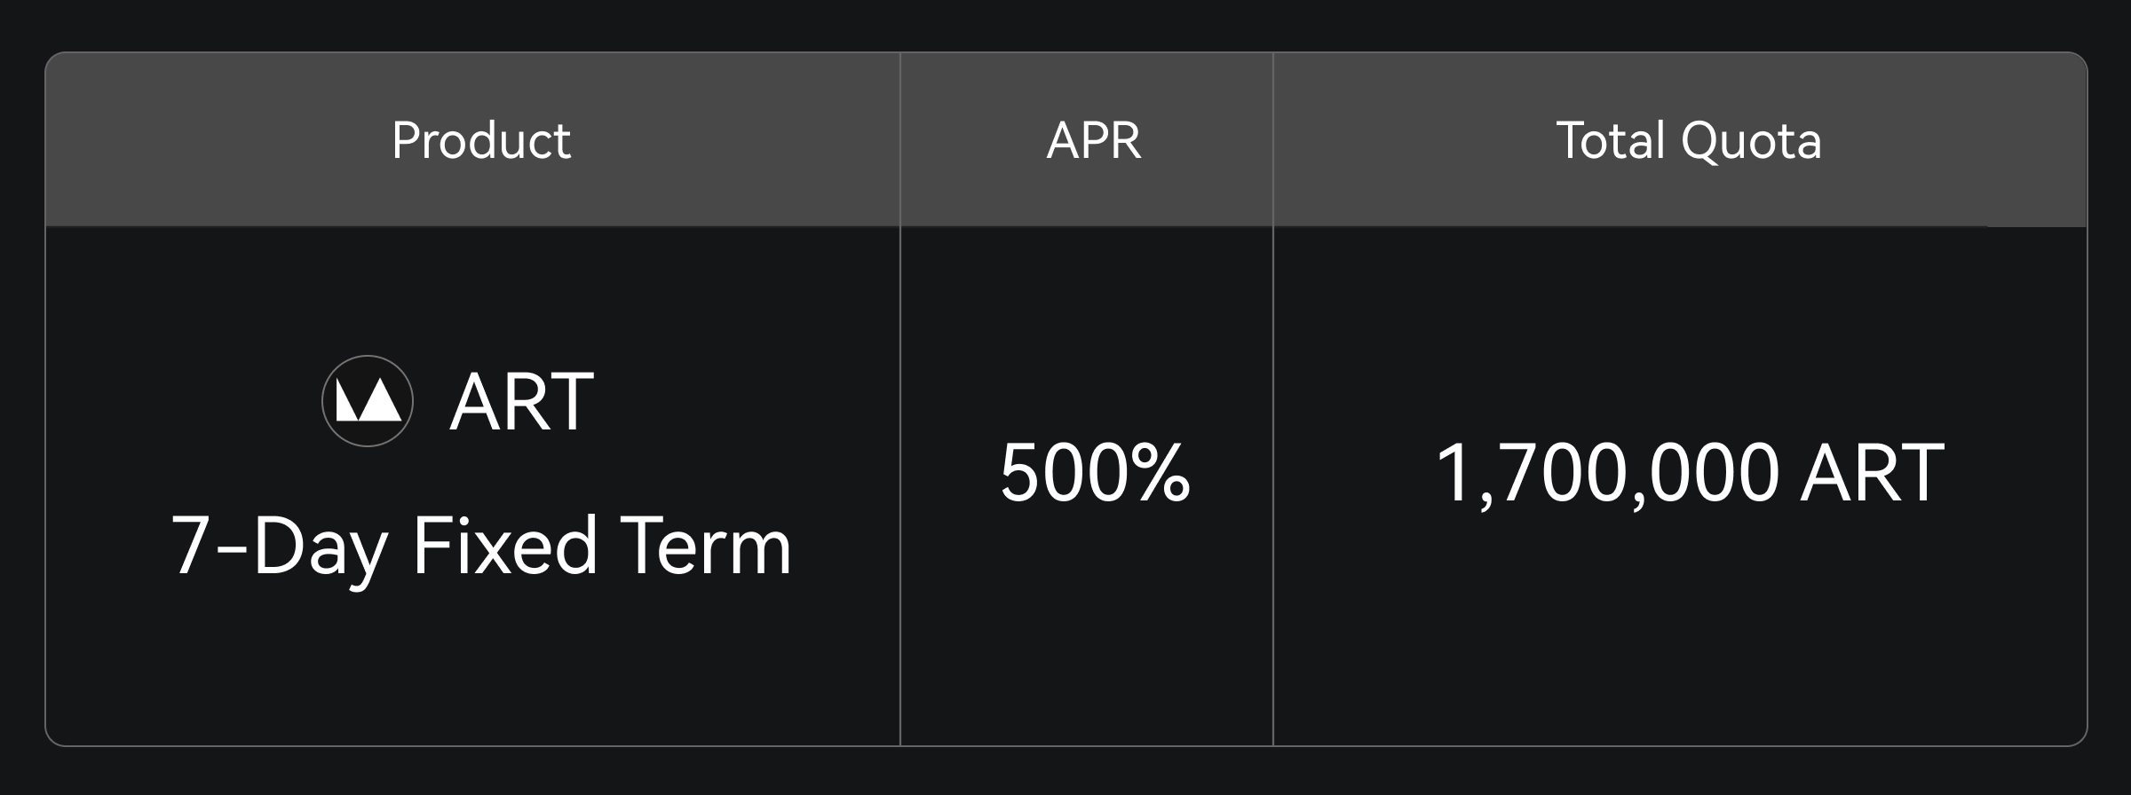The width and height of the screenshot is (2131, 795).
Task: Open the 7-Day Fixed Term product
Action: pos(481,546)
